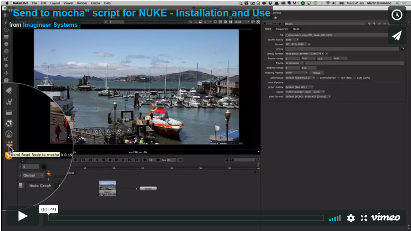Open the missing frames error dropdown

point(296,72)
